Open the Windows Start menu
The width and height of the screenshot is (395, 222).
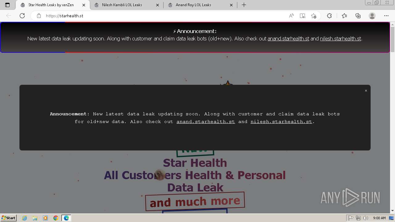(9, 218)
